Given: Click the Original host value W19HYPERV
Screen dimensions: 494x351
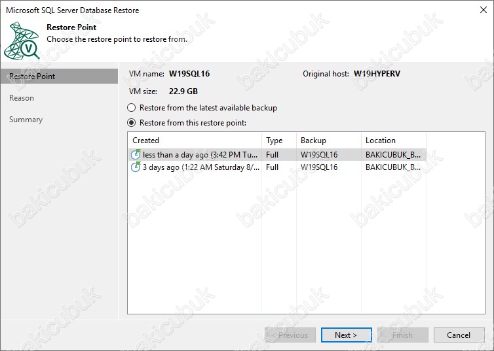Looking at the screenshot, I should click(x=377, y=74).
